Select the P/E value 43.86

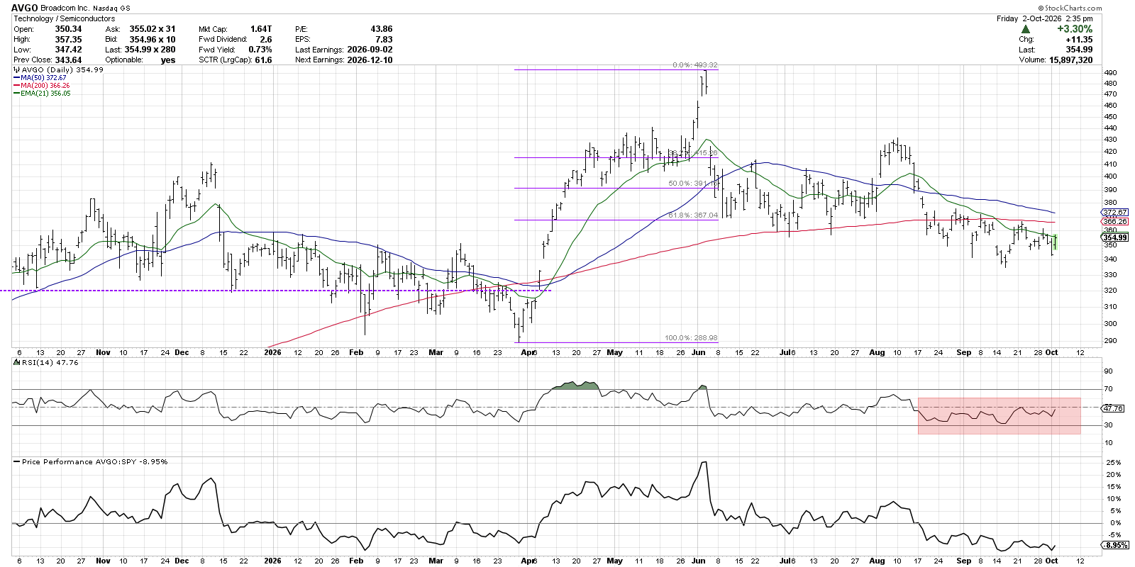point(382,29)
